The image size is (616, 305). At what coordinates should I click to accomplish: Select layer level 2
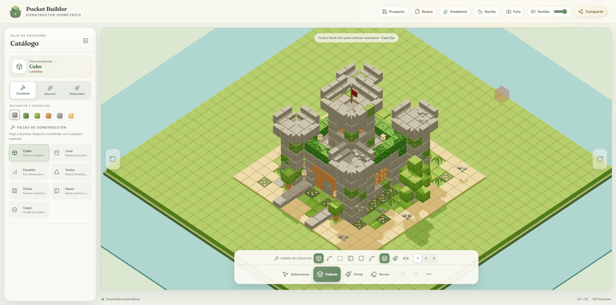coord(426,258)
